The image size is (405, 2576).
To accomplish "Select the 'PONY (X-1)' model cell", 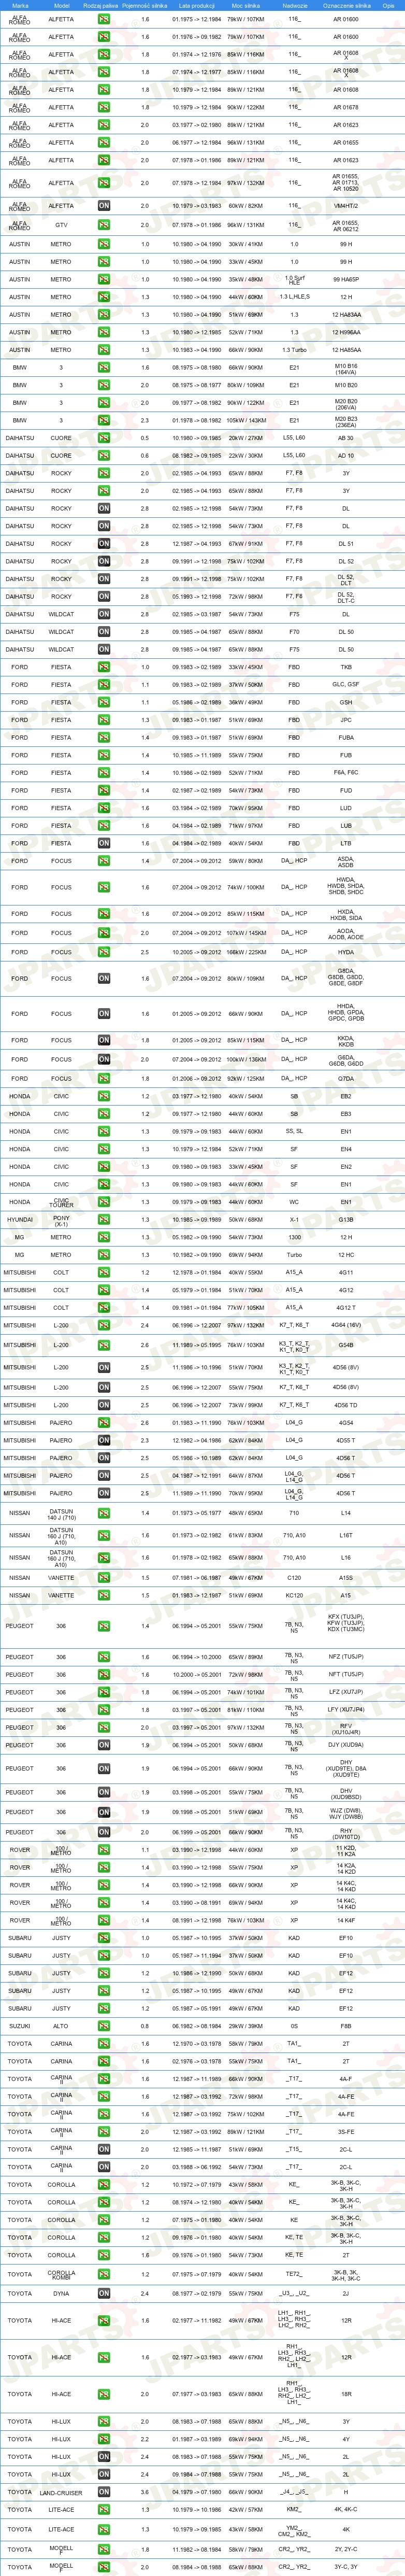I will click(61, 1220).
